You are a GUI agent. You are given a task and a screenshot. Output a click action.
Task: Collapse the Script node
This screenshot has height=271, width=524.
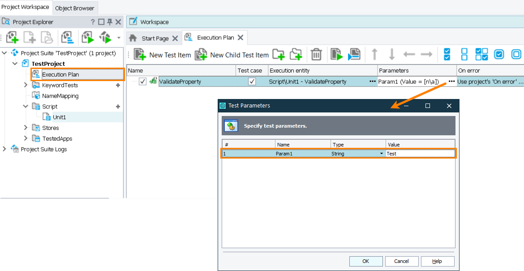(x=26, y=106)
